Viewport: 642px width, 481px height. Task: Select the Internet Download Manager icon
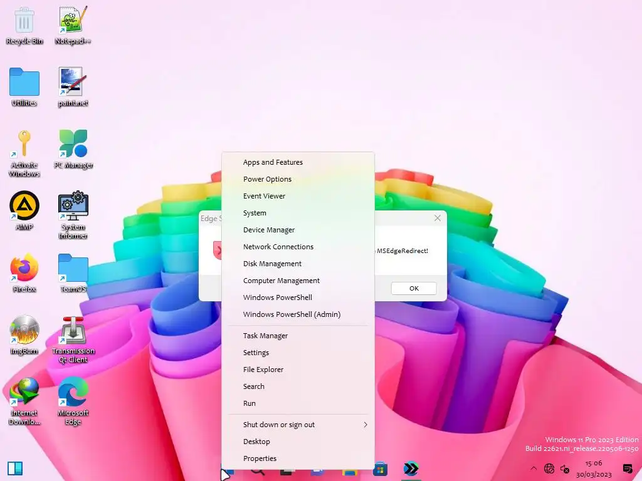(x=24, y=401)
